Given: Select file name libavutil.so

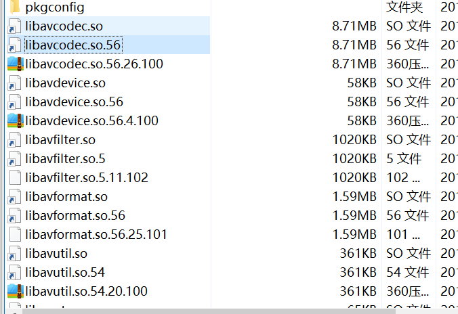Looking at the screenshot, I should [56, 254].
